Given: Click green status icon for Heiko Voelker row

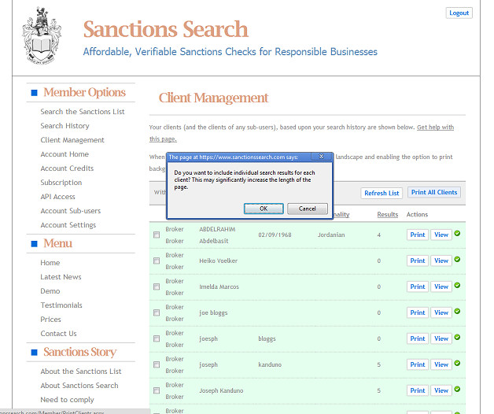Looking at the screenshot, I should tap(458, 259).
